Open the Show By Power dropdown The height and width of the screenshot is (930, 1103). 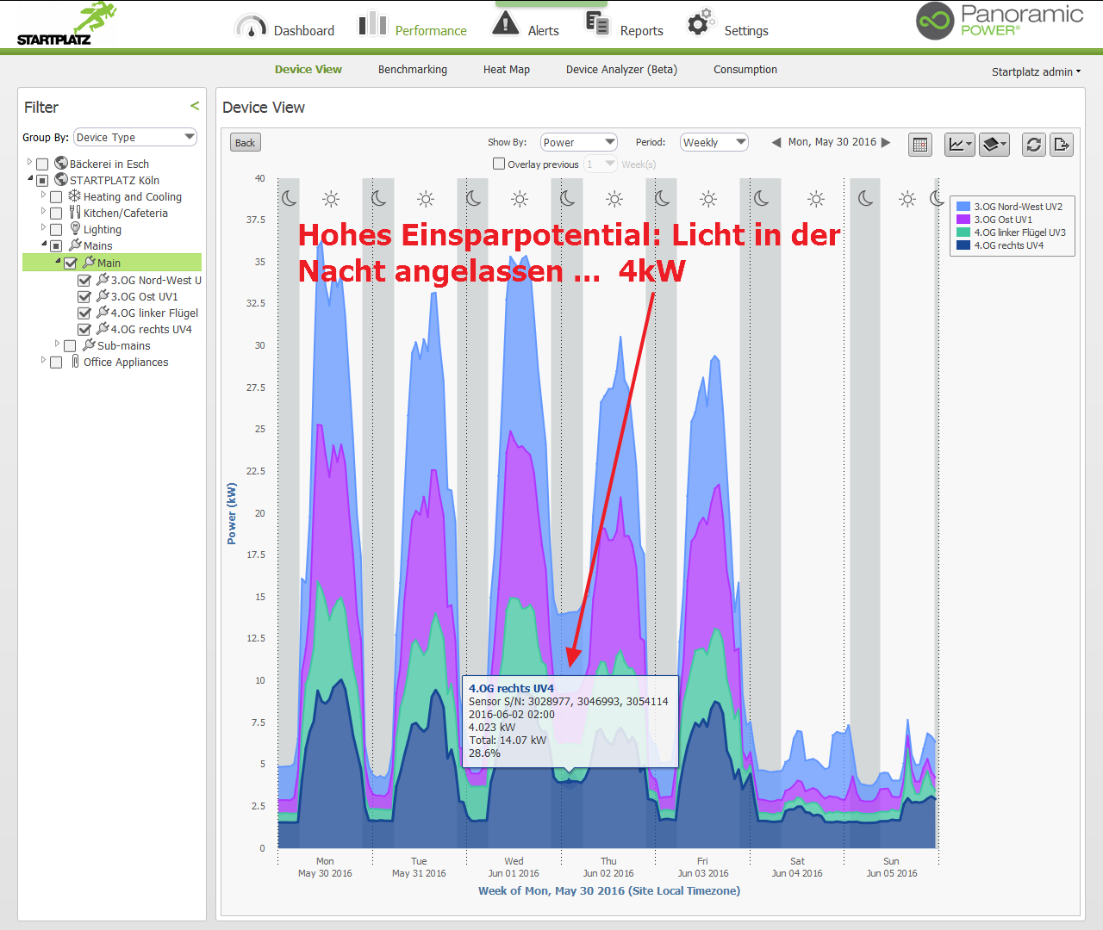click(578, 142)
